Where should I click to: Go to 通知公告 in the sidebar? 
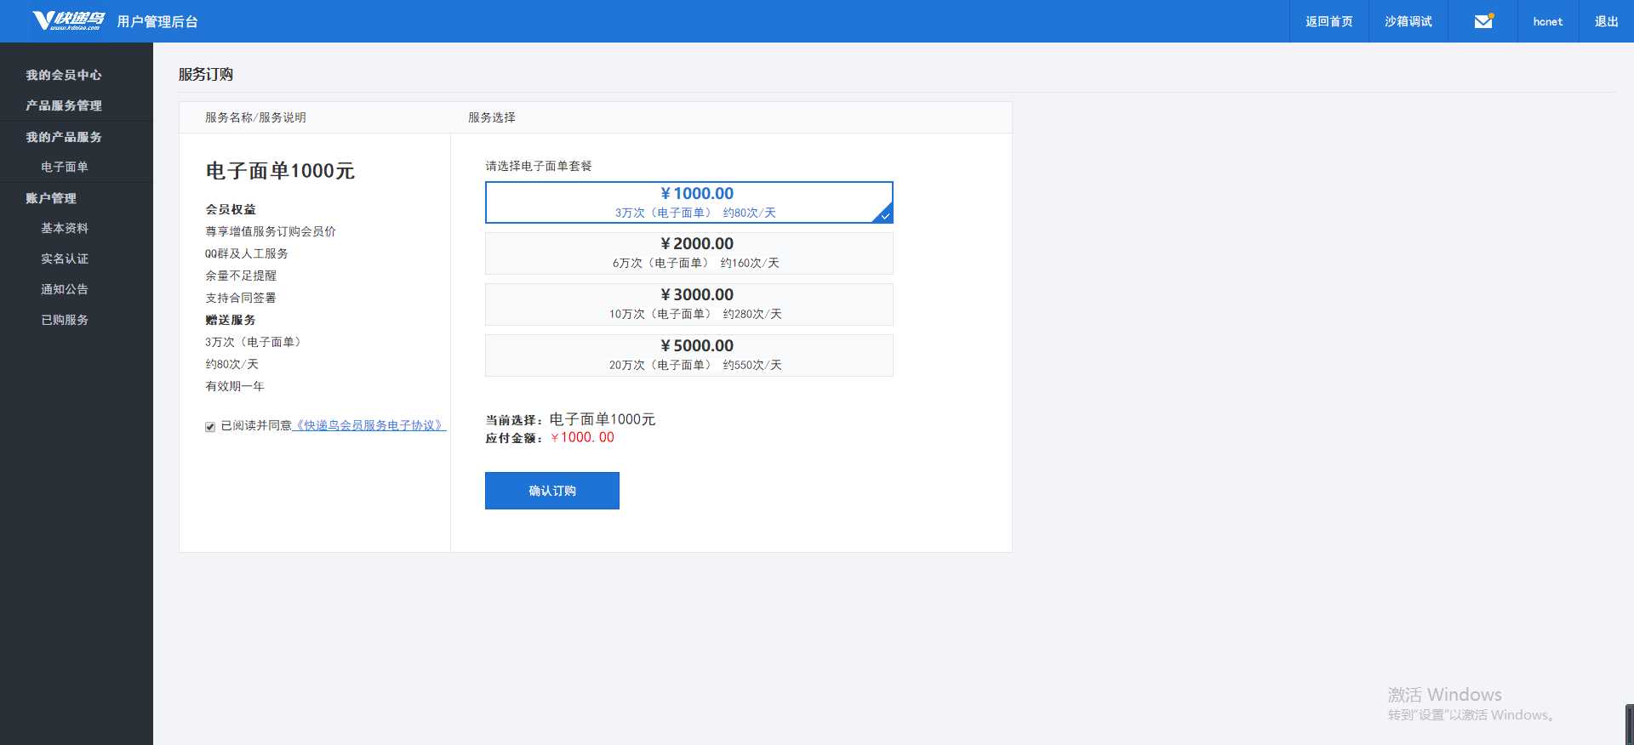65,289
